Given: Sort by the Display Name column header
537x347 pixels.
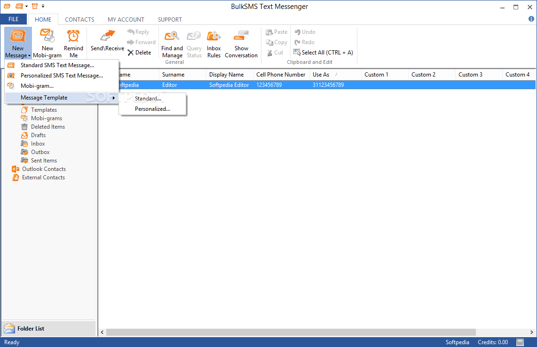Looking at the screenshot, I should coord(230,75).
